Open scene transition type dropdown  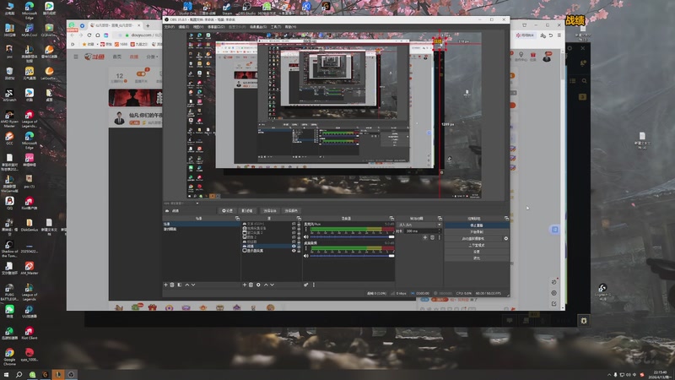coord(419,225)
